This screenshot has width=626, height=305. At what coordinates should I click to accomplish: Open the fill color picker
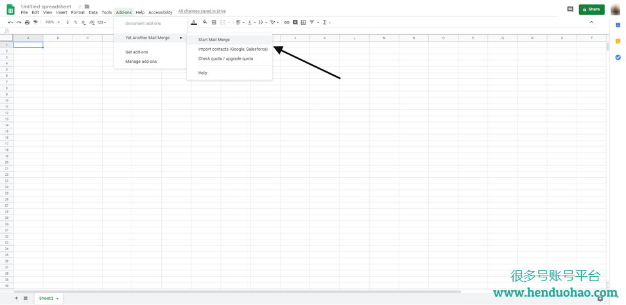pos(205,22)
